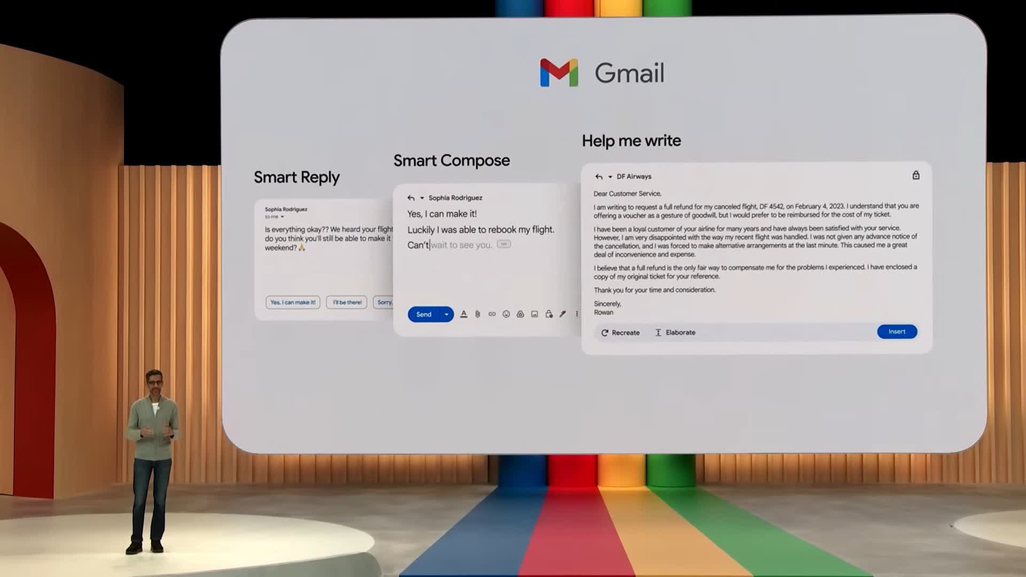The image size is (1026, 577).
Task: Click the link insert icon in Smart Compose
Action: (x=492, y=314)
